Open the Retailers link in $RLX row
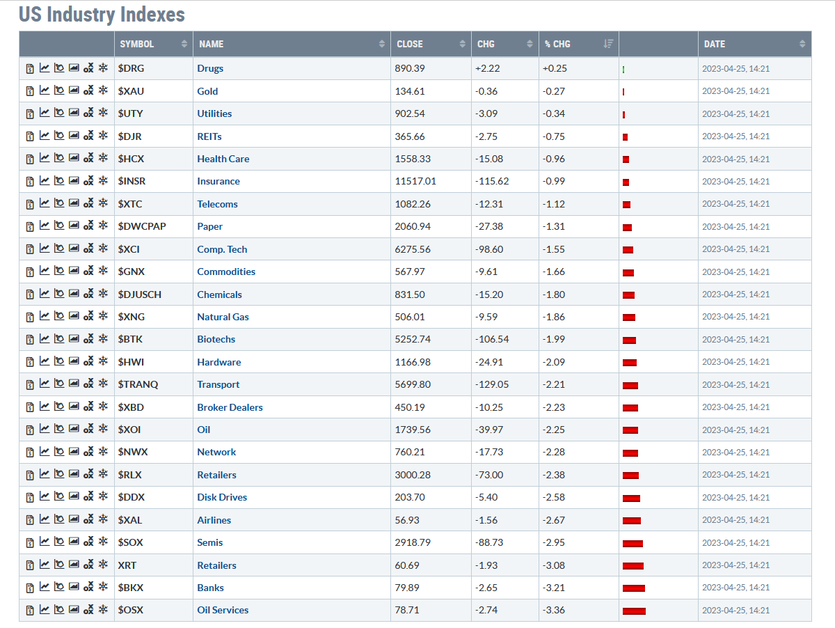 pos(216,475)
